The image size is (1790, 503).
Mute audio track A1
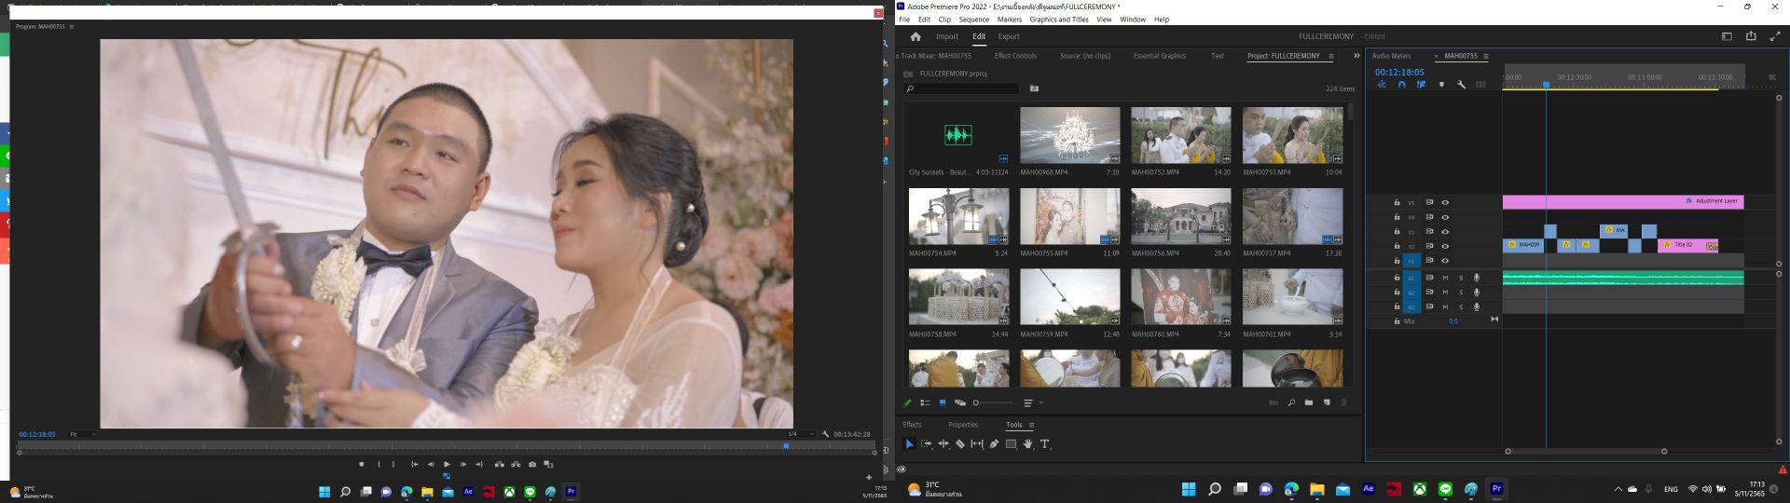[1445, 278]
